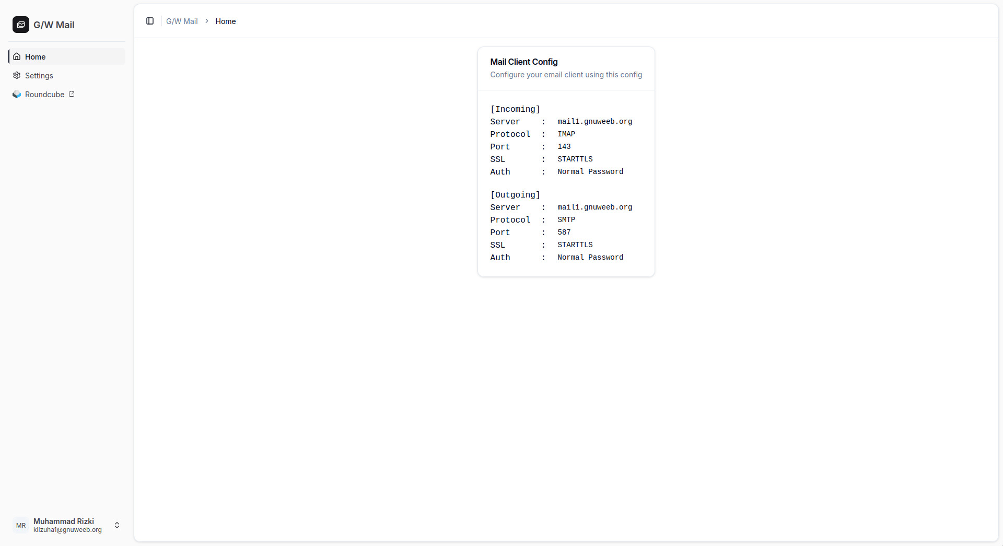Click the G/W Mail breadcrumb link
Screen dimensions: 1003x546
point(182,21)
